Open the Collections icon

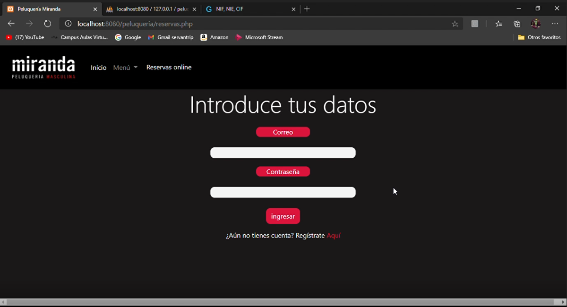click(x=517, y=24)
